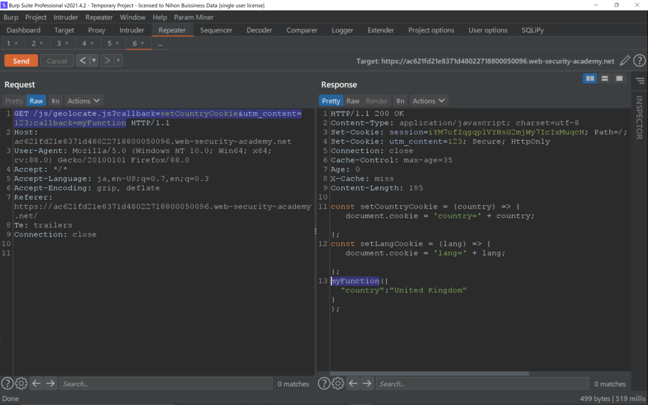Open the Repeater menu
The width and height of the screenshot is (648, 405).
pyautogui.click(x=99, y=17)
